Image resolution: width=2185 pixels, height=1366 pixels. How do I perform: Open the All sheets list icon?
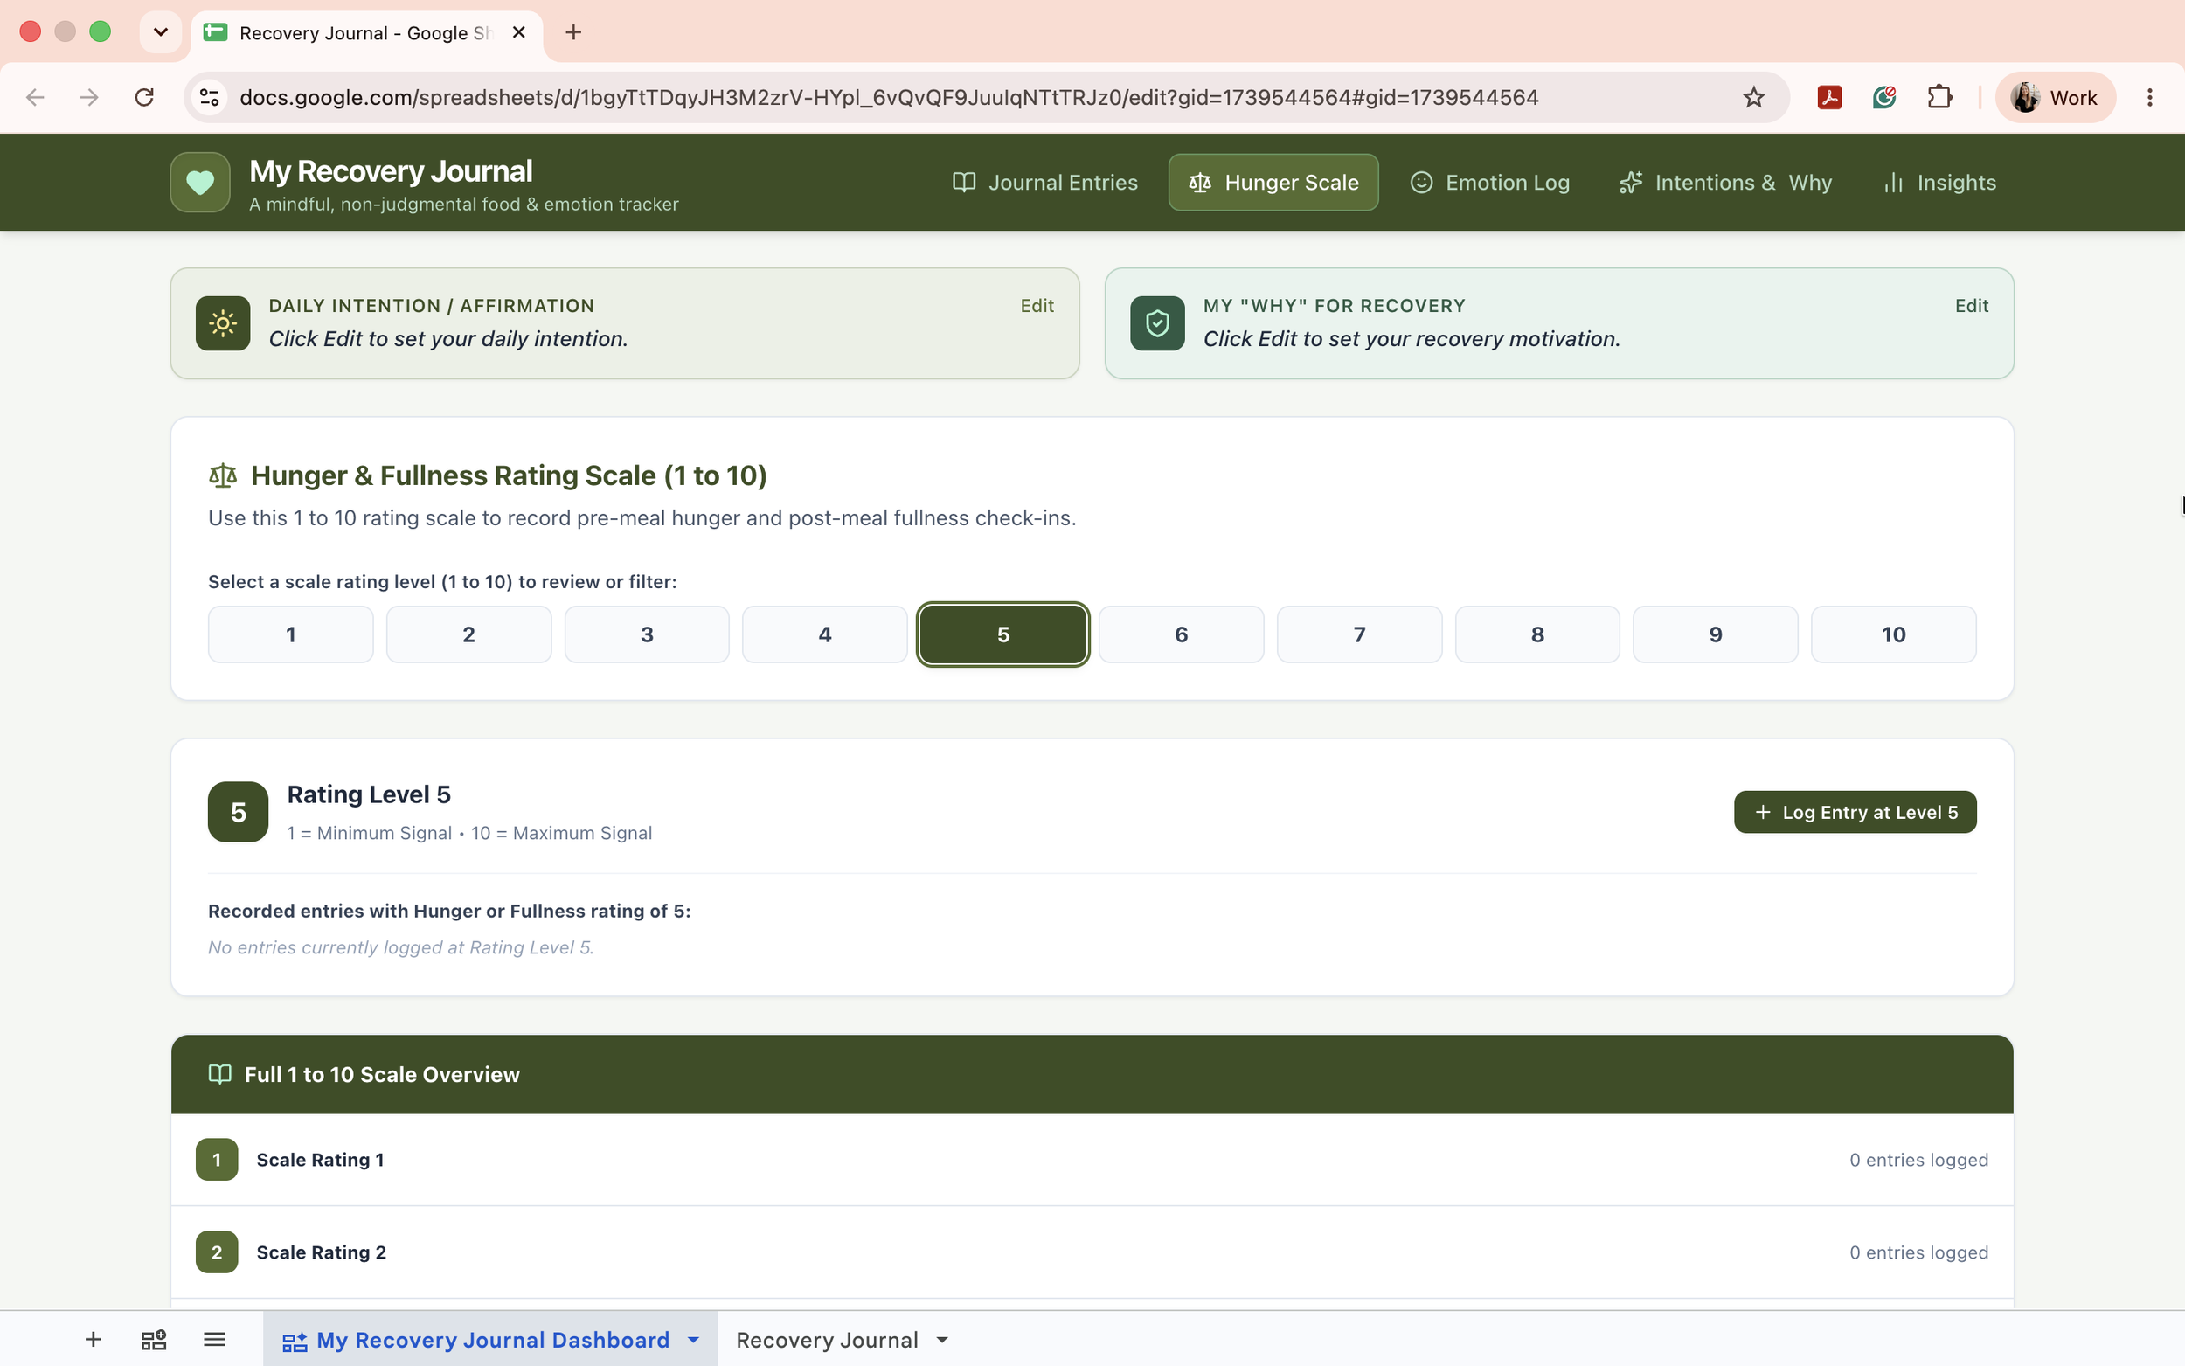click(214, 1339)
